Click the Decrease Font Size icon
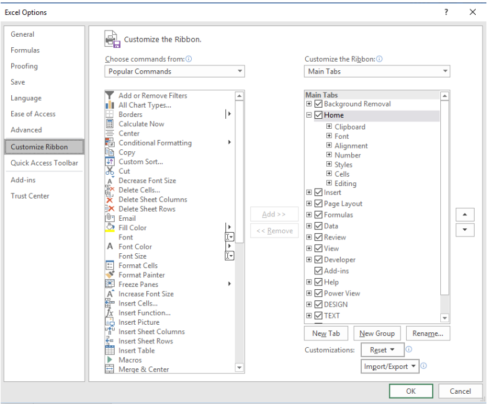This screenshot has width=487, height=405. (110, 180)
